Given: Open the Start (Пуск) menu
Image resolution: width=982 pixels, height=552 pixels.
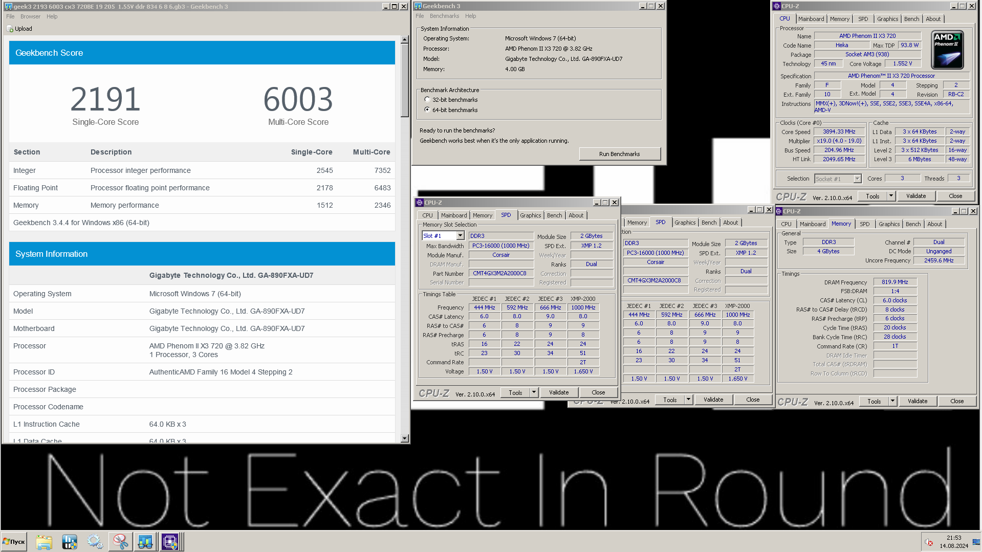Looking at the screenshot, I should (x=14, y=541).
